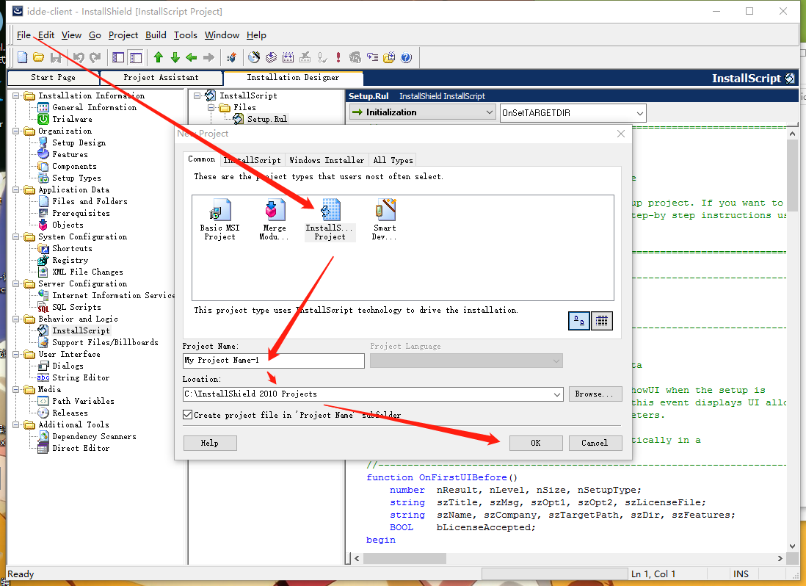This screenshot has height=586, width=806.
Task: Collapse the Additional Tools tree node
Action: pyautogui.click(x=16, y=425)
